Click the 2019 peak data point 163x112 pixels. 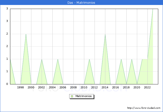[132, 59]
